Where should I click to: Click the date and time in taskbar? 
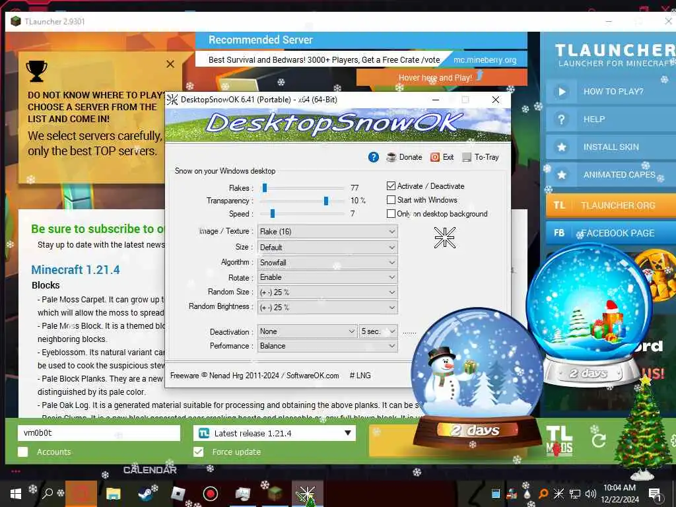click(619, 494)
